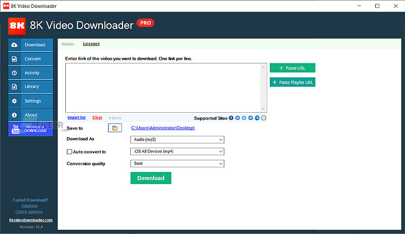The image size is (405, 234).
Task: Open YouTube Browse & Download
Action: pyautogui.click(x=31, y=129)
